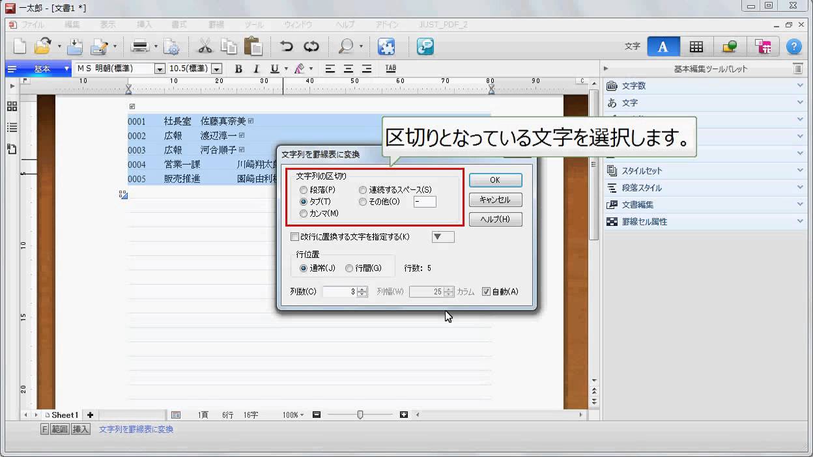The image size is (813, 457).
Task: Align text center
Action: pos(349,68)
